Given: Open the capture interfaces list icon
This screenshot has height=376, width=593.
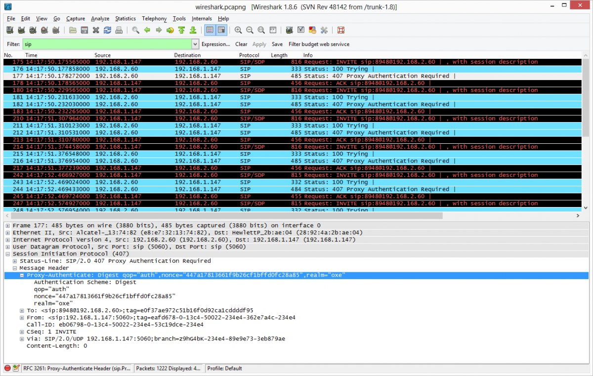Looking at the screenshot, I should [9, 30].
